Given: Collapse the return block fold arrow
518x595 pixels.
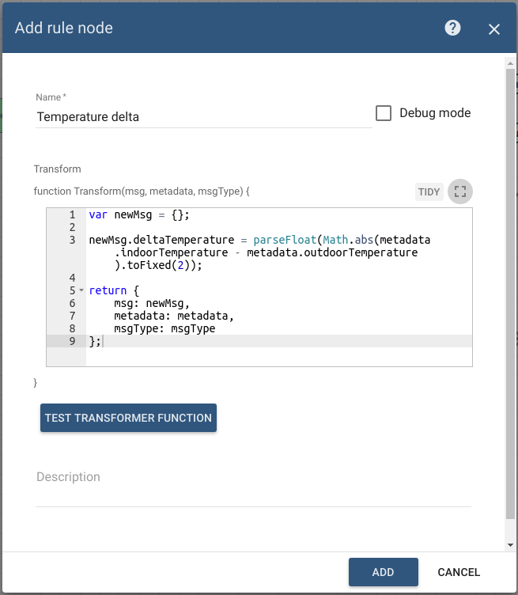Looking at the screenshot, I should (81, 290).
